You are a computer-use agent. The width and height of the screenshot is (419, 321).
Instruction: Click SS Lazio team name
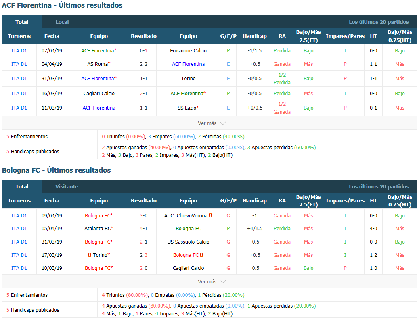pos(187,108)
